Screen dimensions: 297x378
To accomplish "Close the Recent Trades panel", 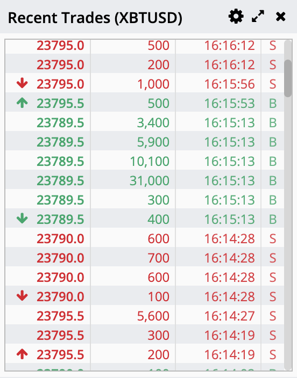I will (x=280, y=17).
